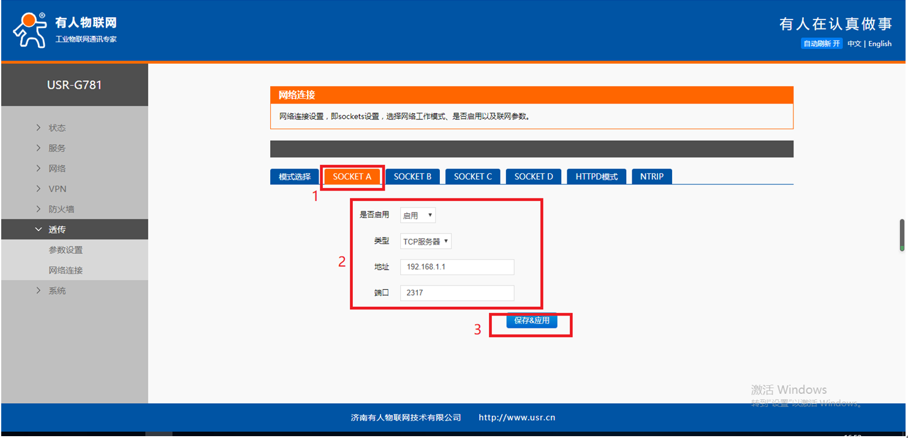908x438 pixels.
Task: Open the HTTPD模式 tab
Action: pos(596,176)
